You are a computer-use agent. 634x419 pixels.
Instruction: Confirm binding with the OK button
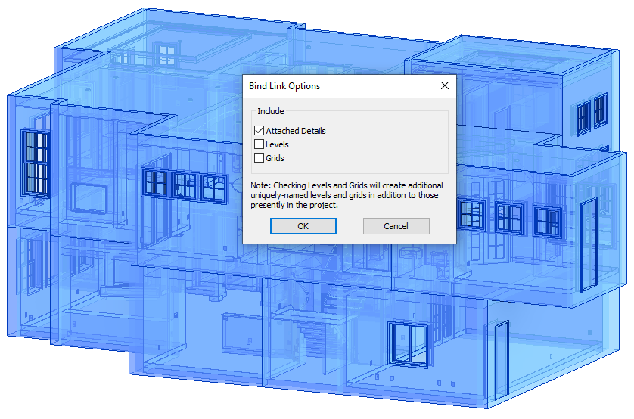(x=303, y=226)
